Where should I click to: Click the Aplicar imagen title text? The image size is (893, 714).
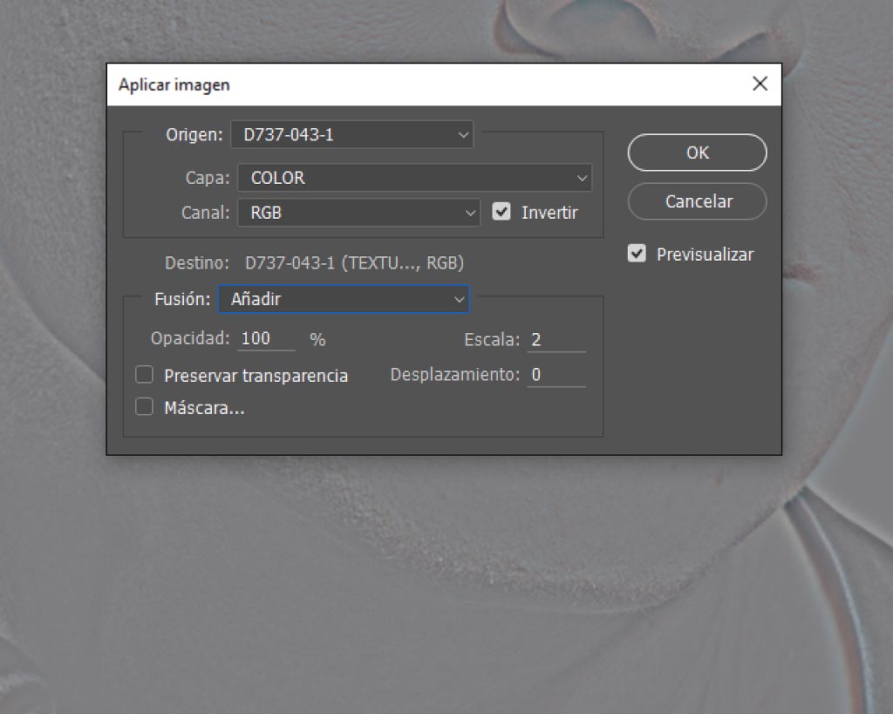(174, 85)
